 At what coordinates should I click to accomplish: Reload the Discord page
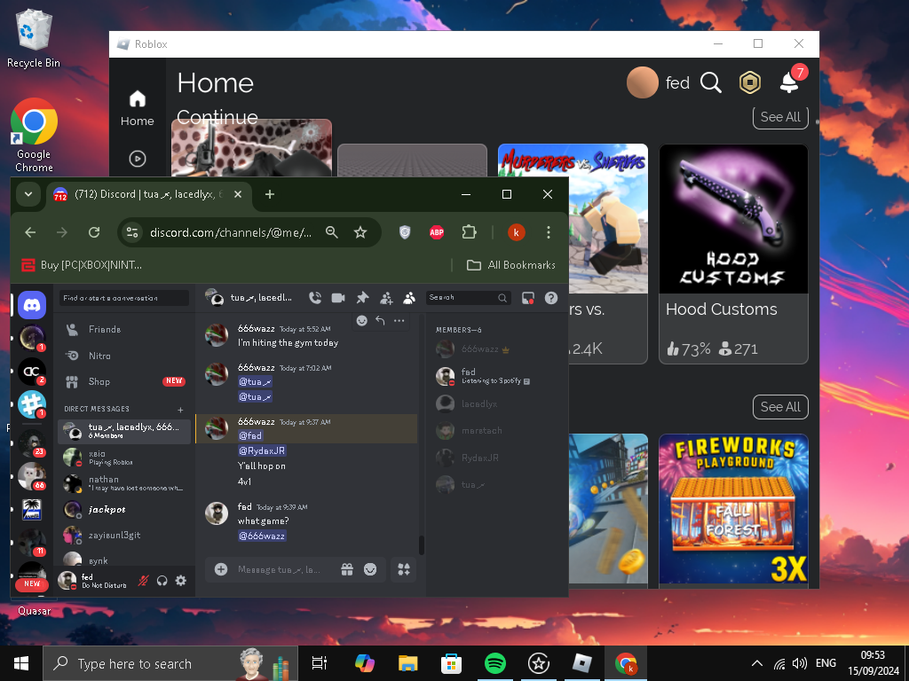pos(94,232)
